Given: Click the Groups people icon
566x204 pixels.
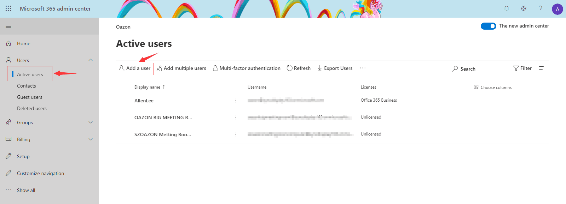Looking at the screenshot, I should click(x=8, y=122).
